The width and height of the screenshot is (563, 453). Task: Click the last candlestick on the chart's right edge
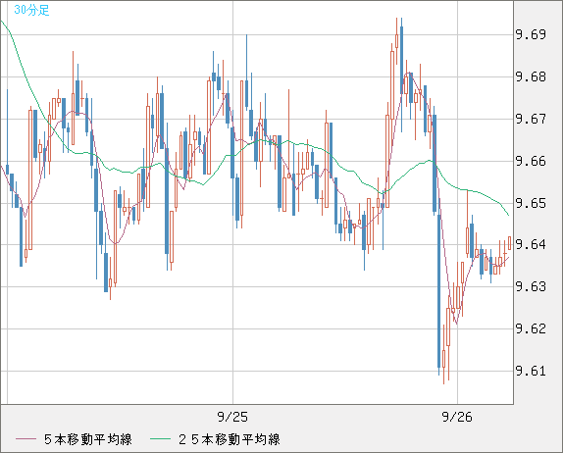pyautogui.click(x=509, y=243)
